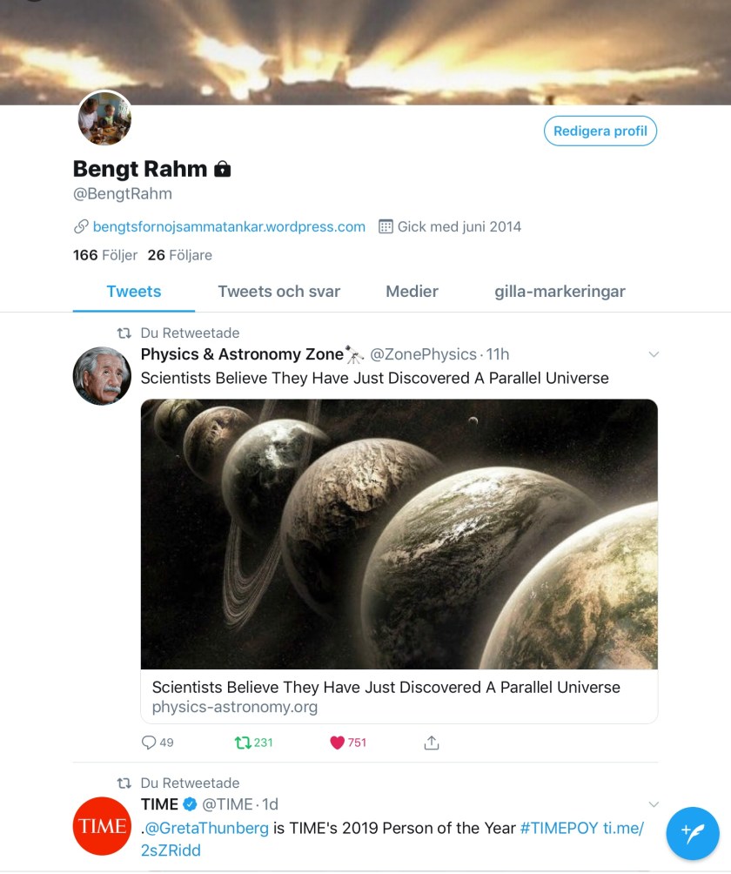Expand the Physics tweet options chevron
Image resolution: width=731 pixels, height=874 pixels.
[x=654, y=354]
